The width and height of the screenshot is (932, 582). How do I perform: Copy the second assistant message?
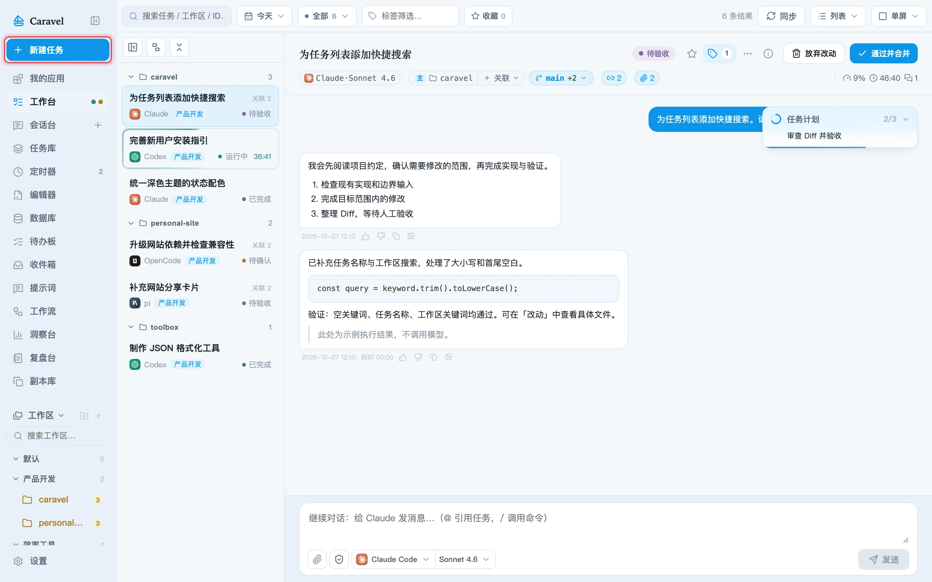pos(434,357)
